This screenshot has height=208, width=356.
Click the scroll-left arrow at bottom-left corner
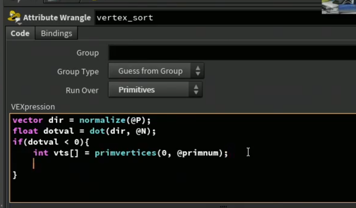click(2, 206)
